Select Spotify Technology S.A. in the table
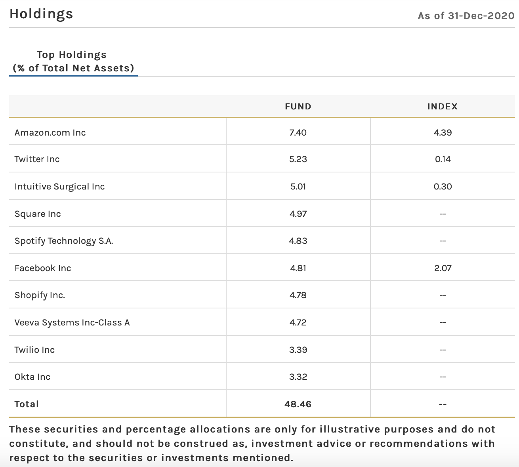The width and height of the screenshot is (519, 467). coord(64,241)
